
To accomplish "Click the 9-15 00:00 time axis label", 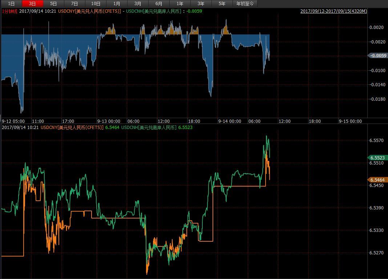I will 350,121.
